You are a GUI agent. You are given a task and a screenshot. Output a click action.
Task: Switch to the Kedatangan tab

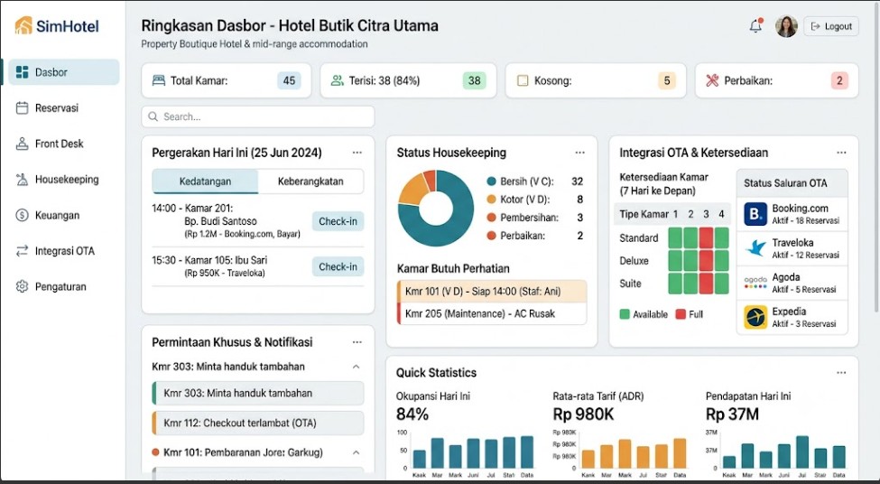tap(205, 181)
